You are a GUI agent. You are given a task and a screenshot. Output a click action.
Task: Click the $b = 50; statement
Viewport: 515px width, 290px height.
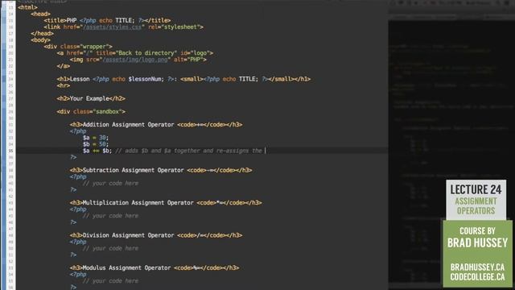pos(96,144)
